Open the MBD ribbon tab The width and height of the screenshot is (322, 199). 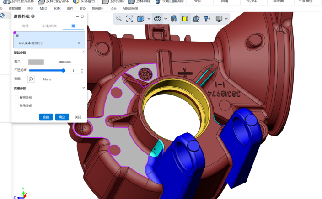pyautogui.click(x=43, y=8)
